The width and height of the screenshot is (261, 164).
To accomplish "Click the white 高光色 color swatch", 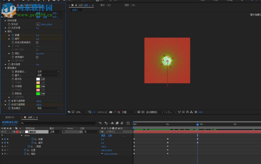I will [x=38, y=79].
